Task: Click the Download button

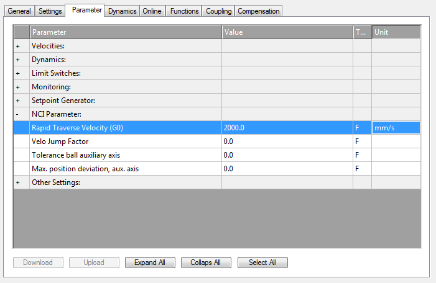Action: click(38, 263)
